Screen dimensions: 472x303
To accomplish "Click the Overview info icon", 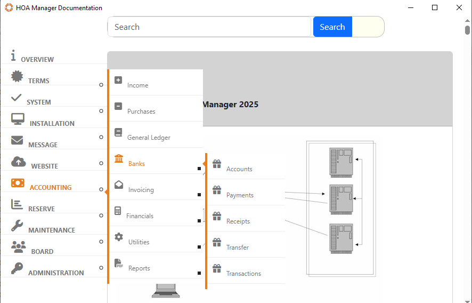I will 13,56.
